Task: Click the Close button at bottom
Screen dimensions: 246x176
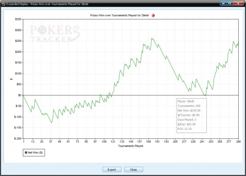Action: click(134, 170)
